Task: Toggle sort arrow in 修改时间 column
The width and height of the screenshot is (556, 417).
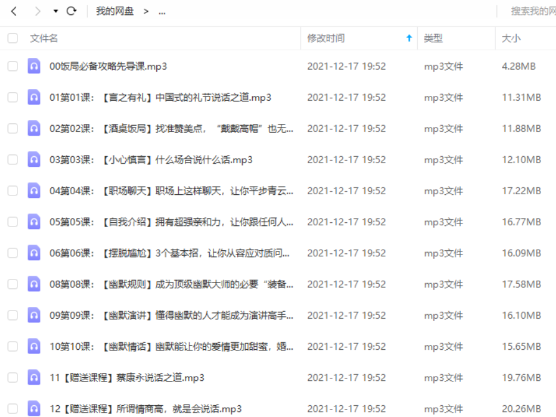Action: pos(409,39)
